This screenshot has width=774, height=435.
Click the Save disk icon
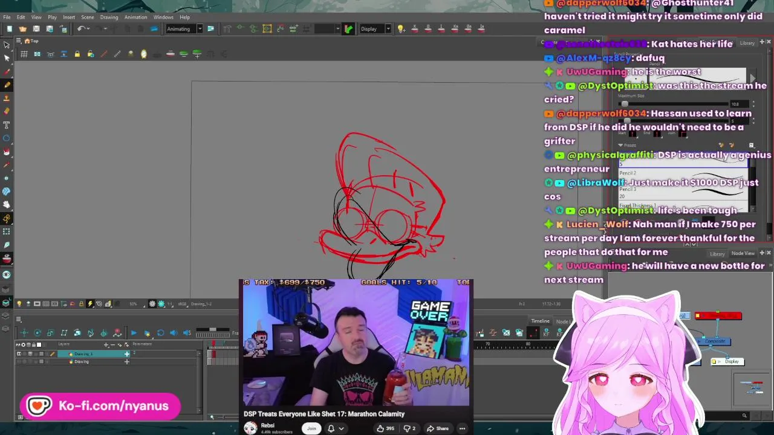[x=36, y=29]
